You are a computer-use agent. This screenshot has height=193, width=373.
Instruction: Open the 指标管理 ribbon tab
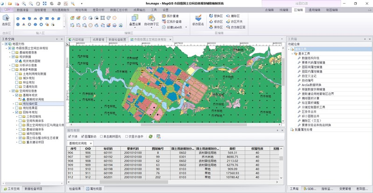pos(40,10)
